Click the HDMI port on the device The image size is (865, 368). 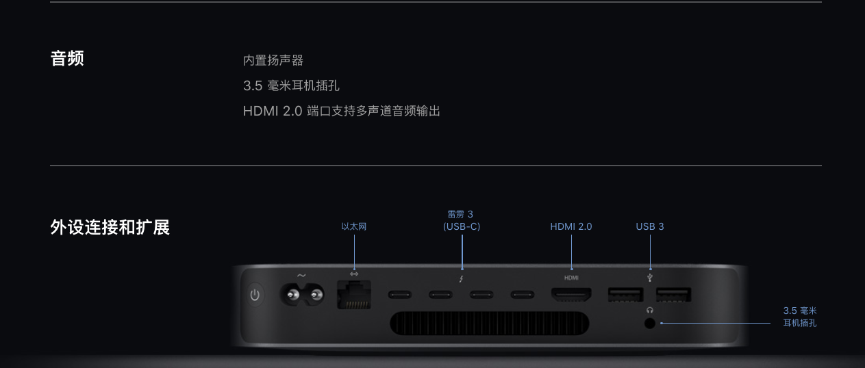tap(571, 295)
